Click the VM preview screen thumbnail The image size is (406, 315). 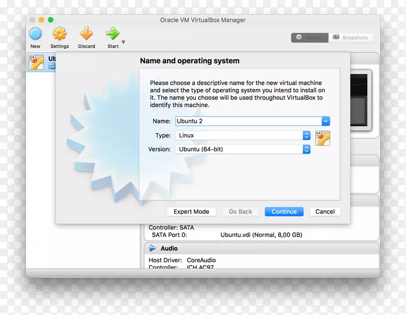(x=358, y=95)
